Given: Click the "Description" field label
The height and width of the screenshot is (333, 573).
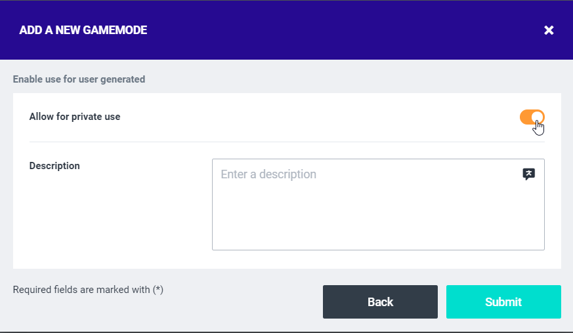Looking at the screenshot, I should (x=54, y=166).
